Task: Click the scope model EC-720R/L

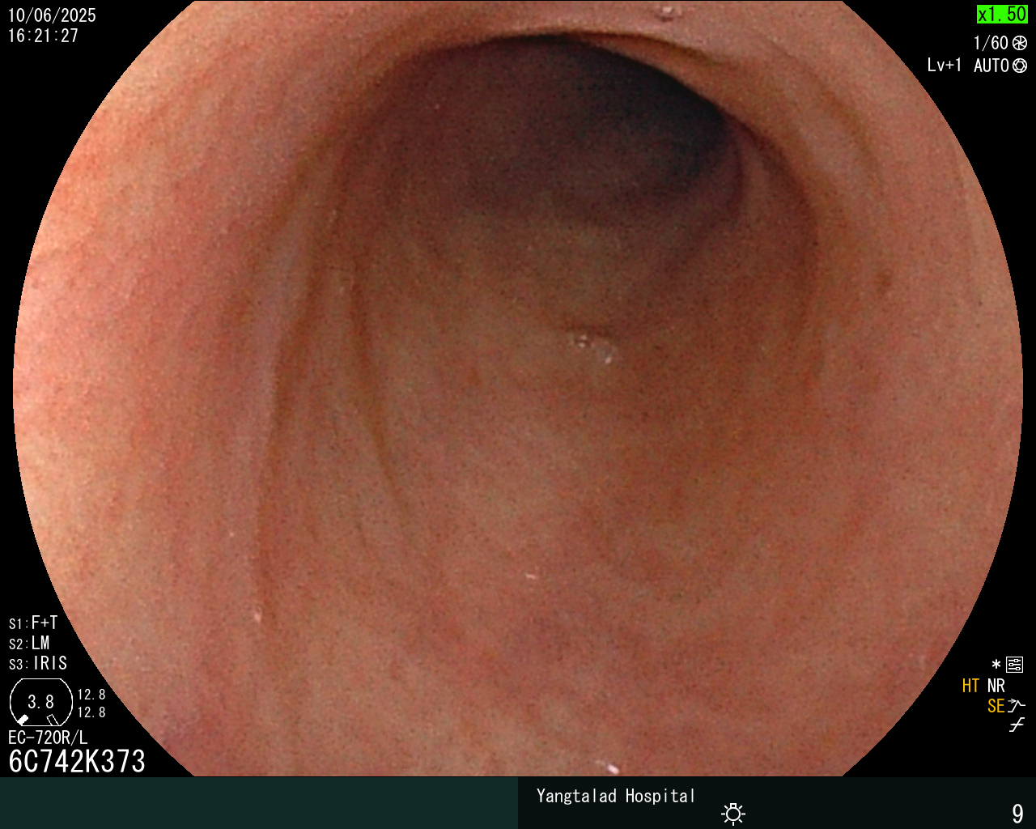Action: 48,738
